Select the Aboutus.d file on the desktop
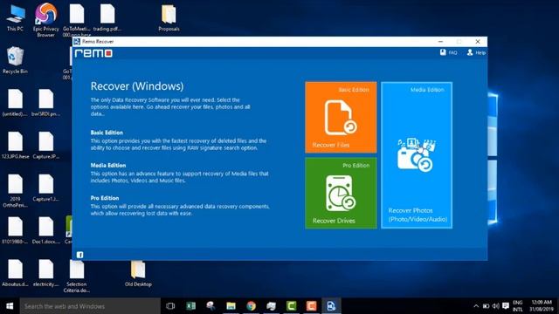This screenshot has height=314, width=559. tap(15, 273)
